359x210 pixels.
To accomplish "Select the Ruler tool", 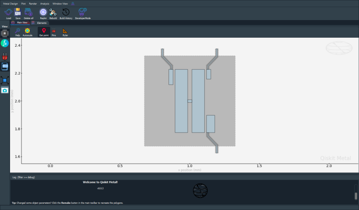I will [65, 32].
